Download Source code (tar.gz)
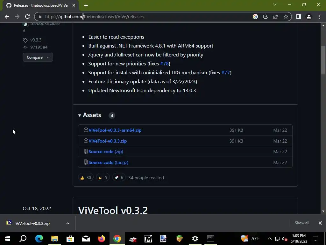 (x=108, y=162)
